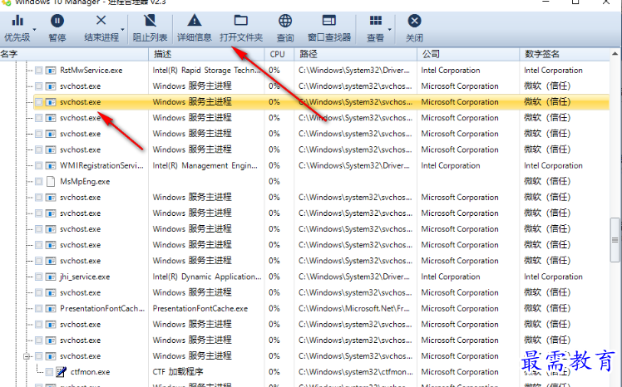Click the WMIRegistrationServi... process icon
Image resolution: width=622 pixels, height=387 pixels.
coord(51,165)
